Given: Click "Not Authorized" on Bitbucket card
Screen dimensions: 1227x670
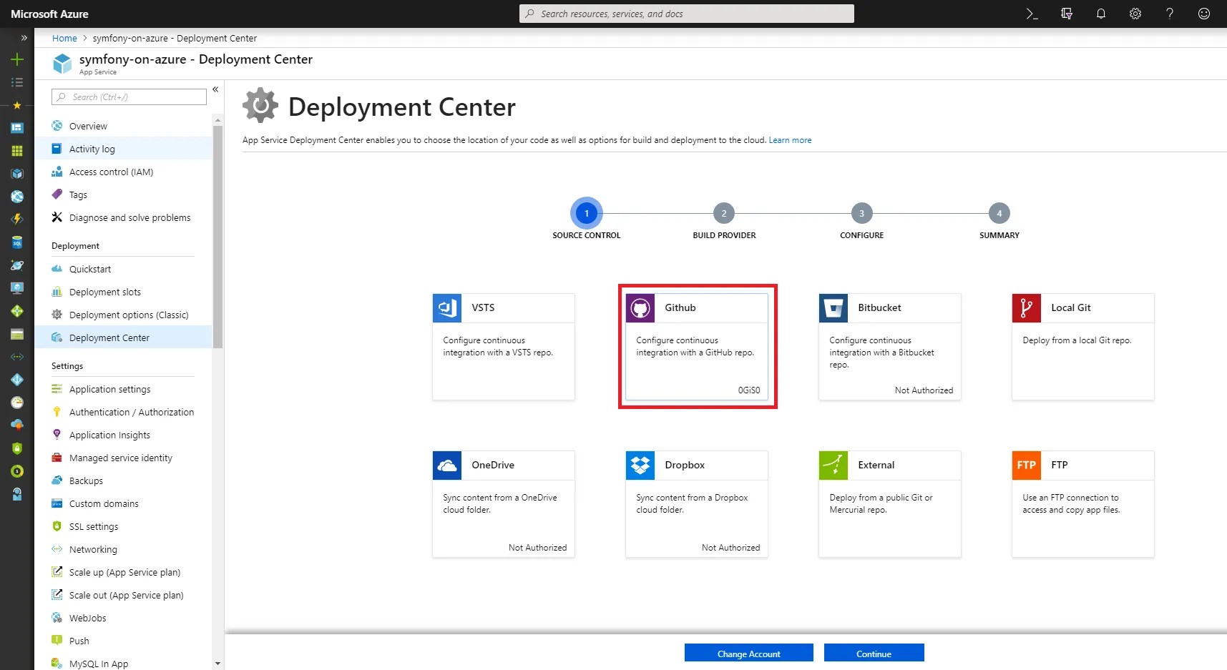Looking at the screenshot, I should 924,390.
